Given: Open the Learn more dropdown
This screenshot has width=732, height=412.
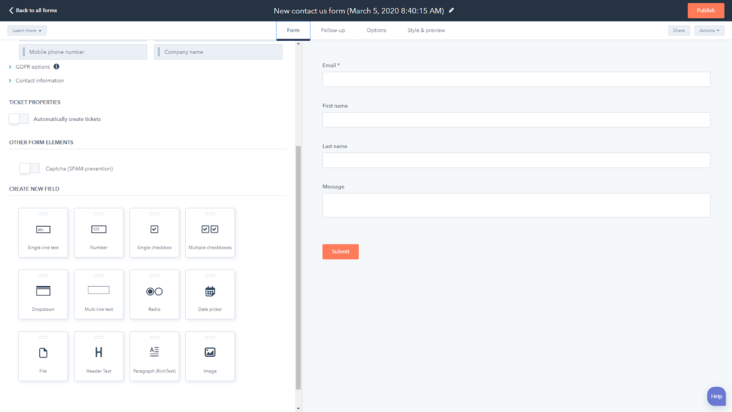Looking at the screenshot, I should 27,31.
